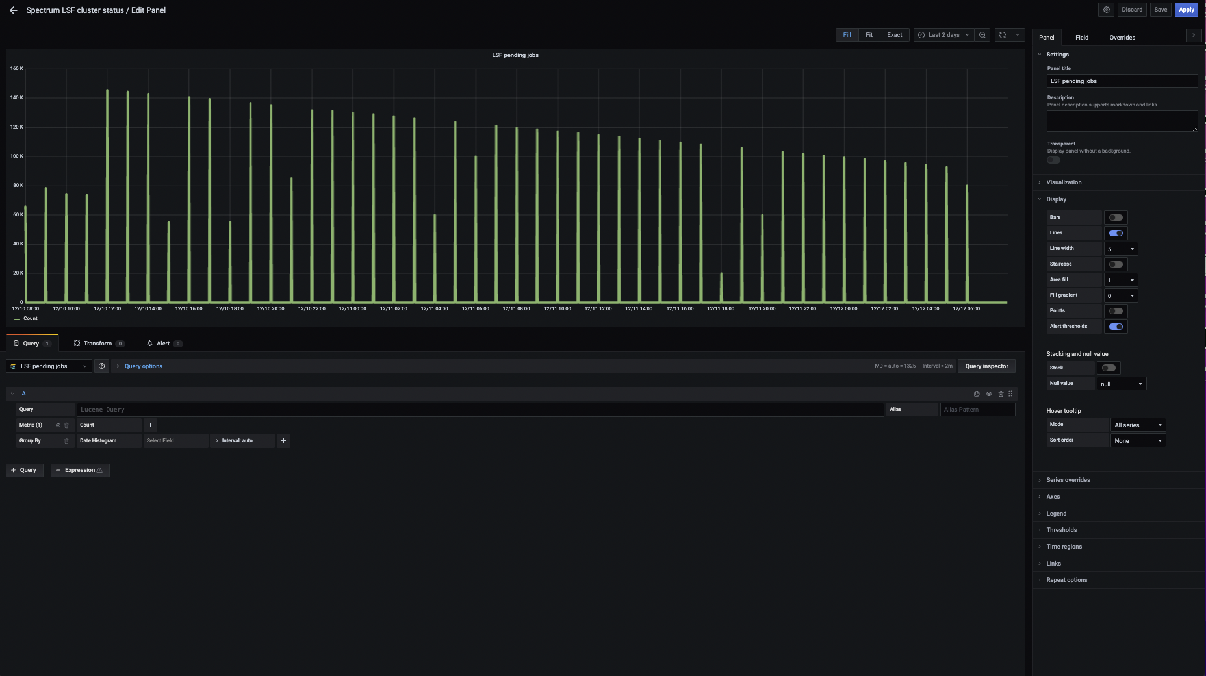Hide the Metric (1) eye icon
The width and height of the screenshot is (1206, 676).
[x=58, y=425]
